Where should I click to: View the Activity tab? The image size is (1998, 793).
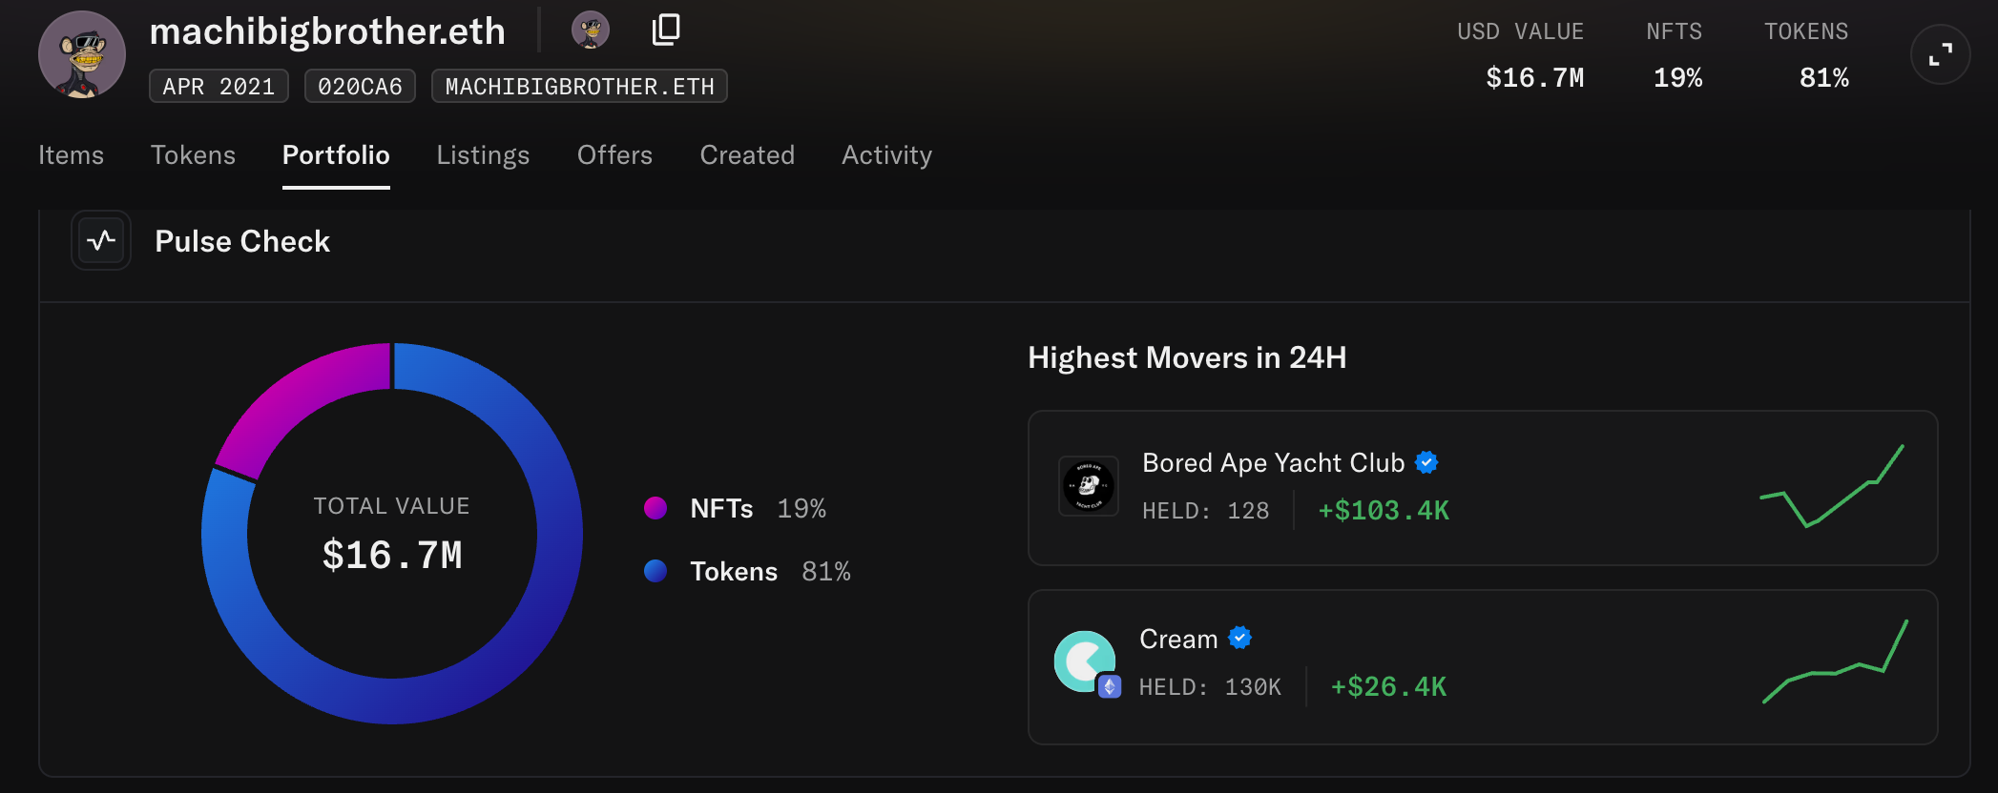point(886,154)
